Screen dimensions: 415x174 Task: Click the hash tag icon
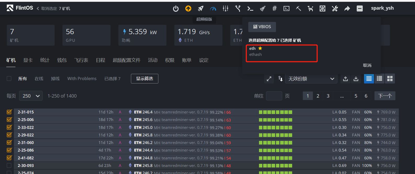(x=274, y=9)
